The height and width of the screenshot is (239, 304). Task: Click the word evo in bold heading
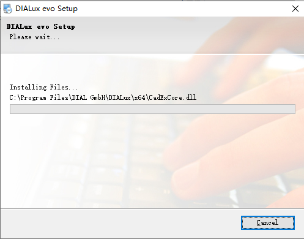(43, 27)
